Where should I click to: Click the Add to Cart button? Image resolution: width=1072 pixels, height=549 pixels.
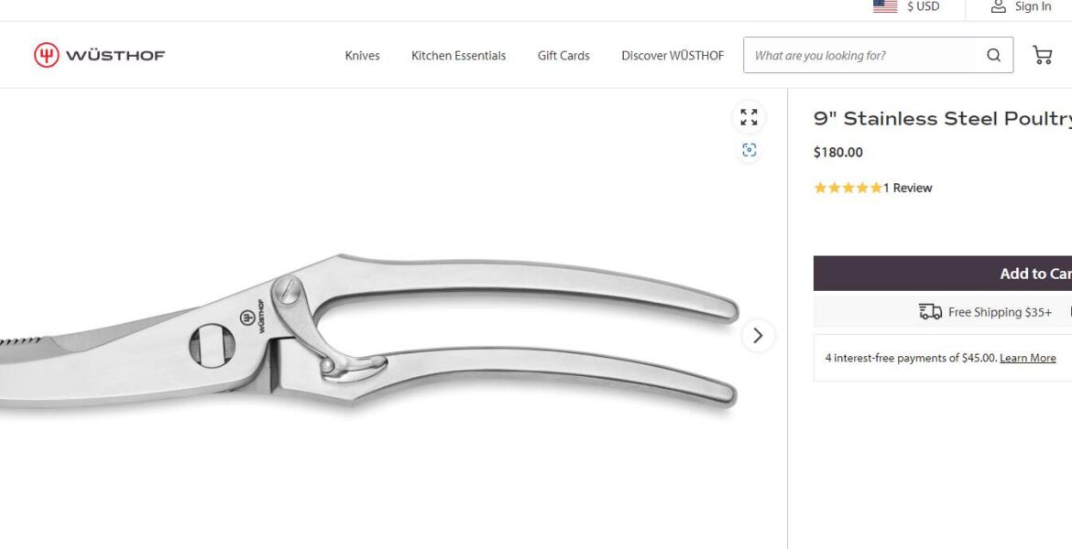tap(943, 274)
